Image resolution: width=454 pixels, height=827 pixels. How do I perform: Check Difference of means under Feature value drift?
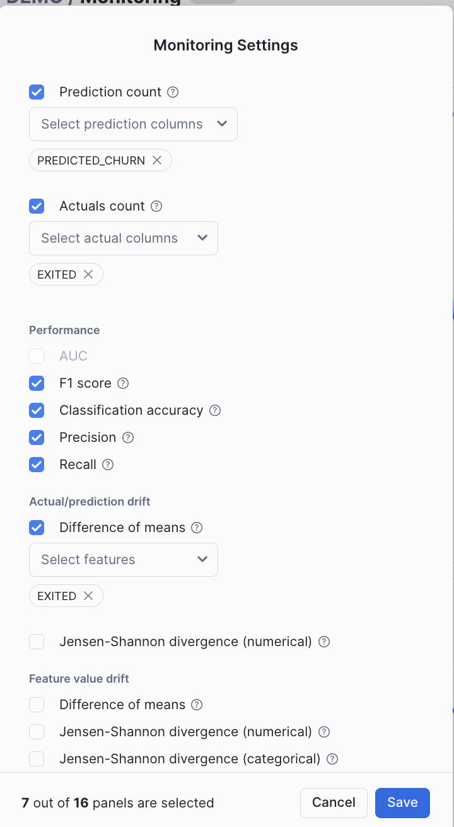pyautogui.click(x=37, y=705)
